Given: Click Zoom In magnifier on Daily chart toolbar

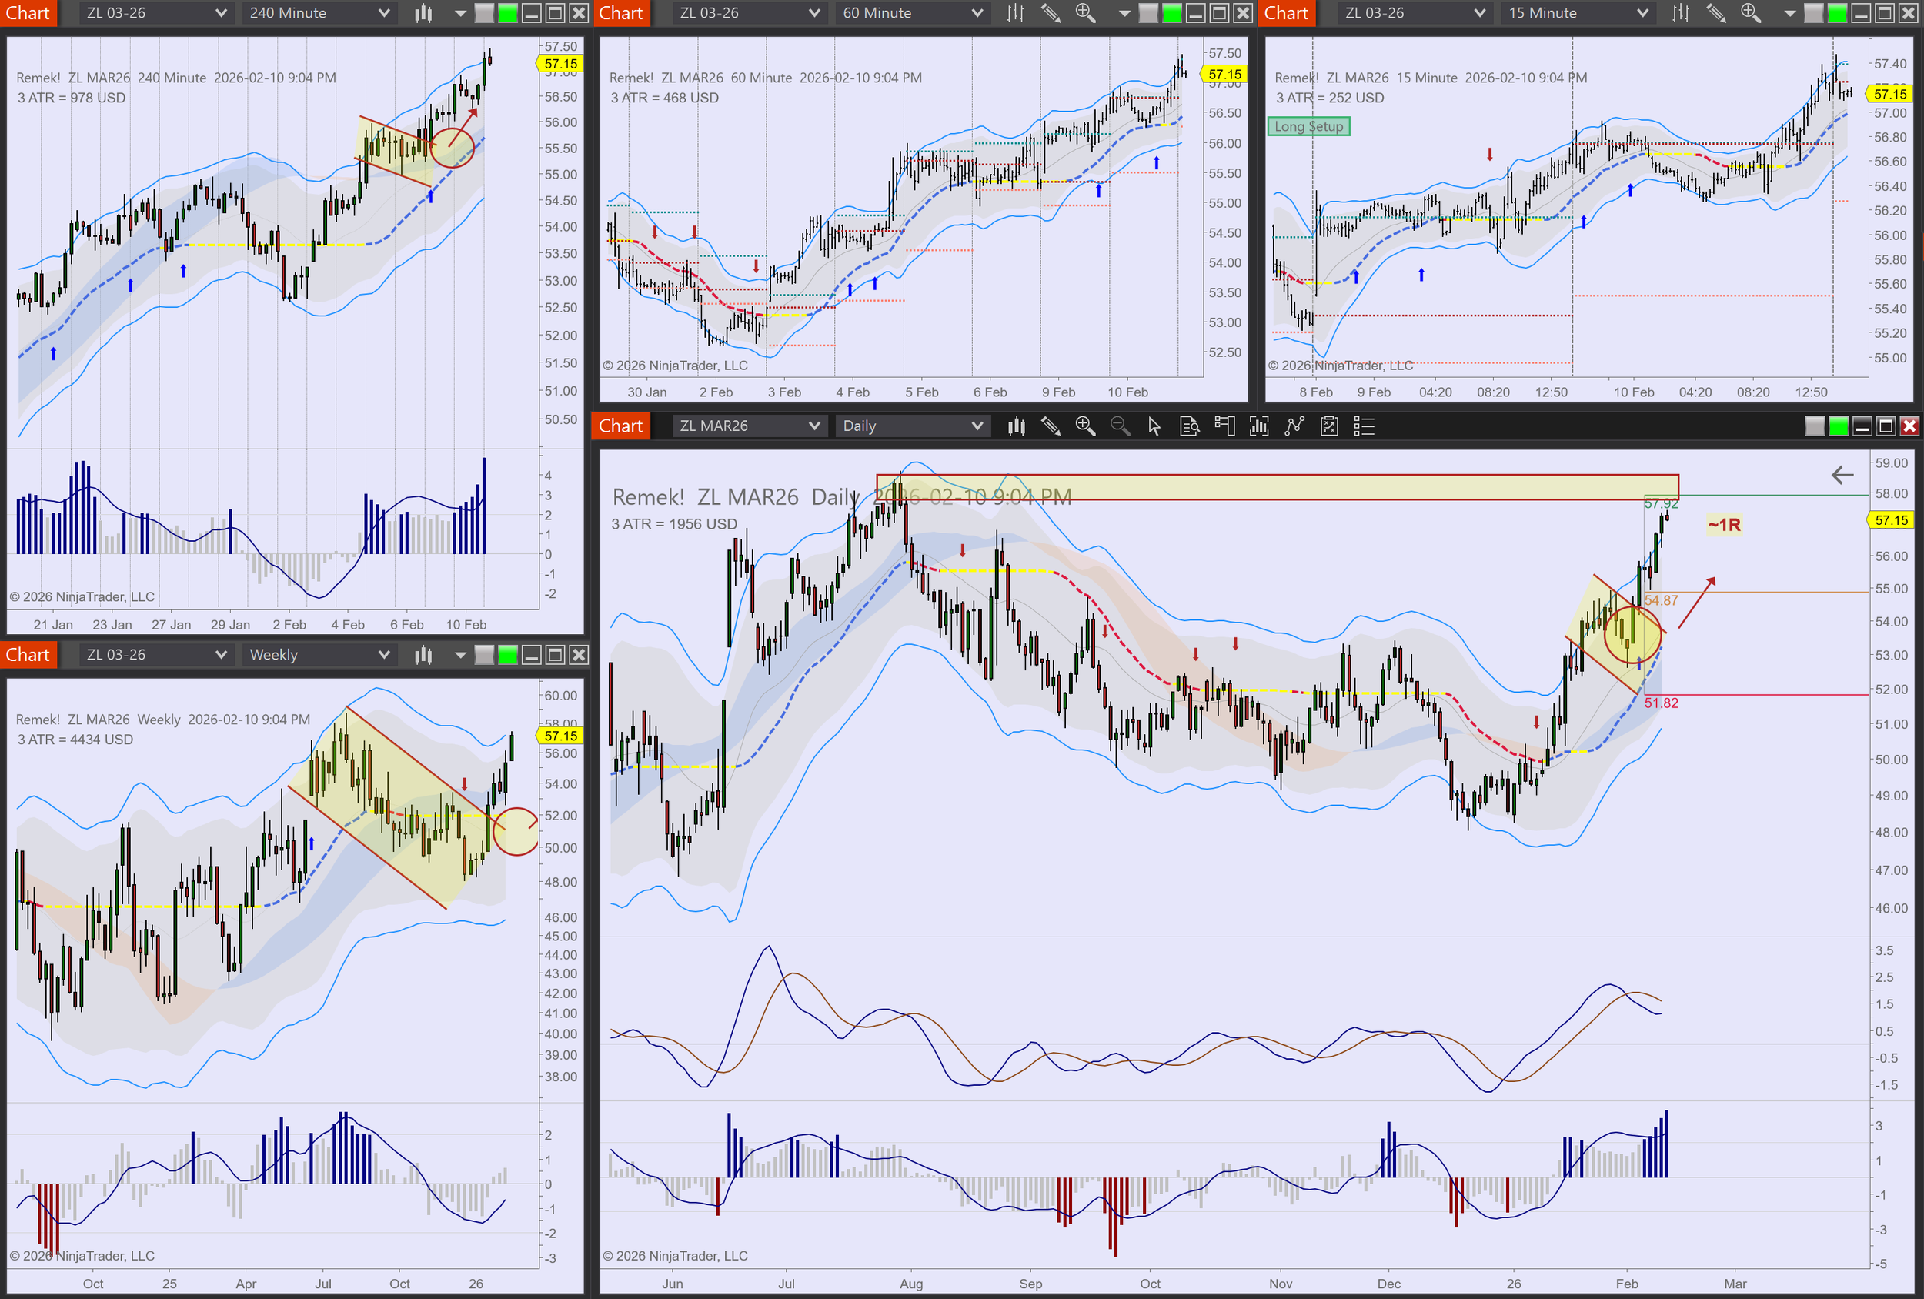Looking at the screenshot, I should (x=1084, y=426).
